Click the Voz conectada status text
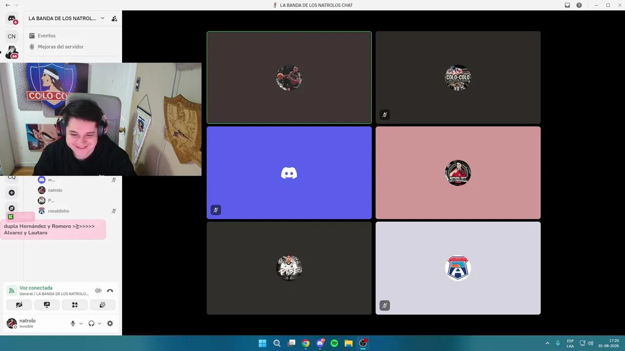Screen dimensions: 625x351 (x=36, y=288)
